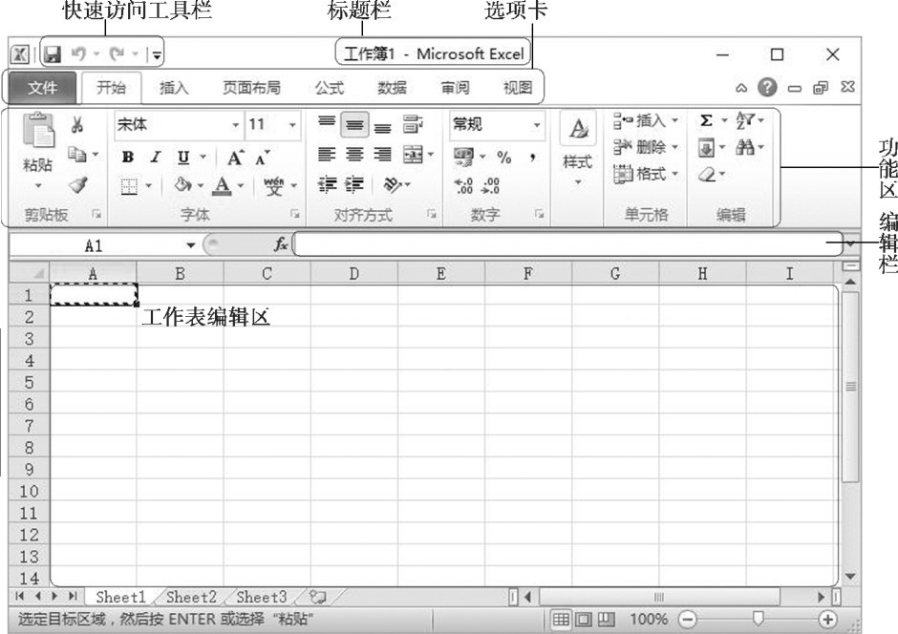Open the number format dropdown 常规

click(537, 125)
